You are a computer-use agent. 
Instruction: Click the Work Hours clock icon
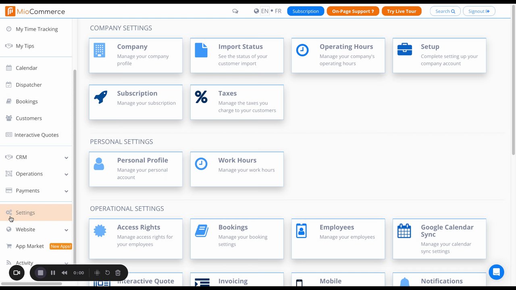[201, 164]
